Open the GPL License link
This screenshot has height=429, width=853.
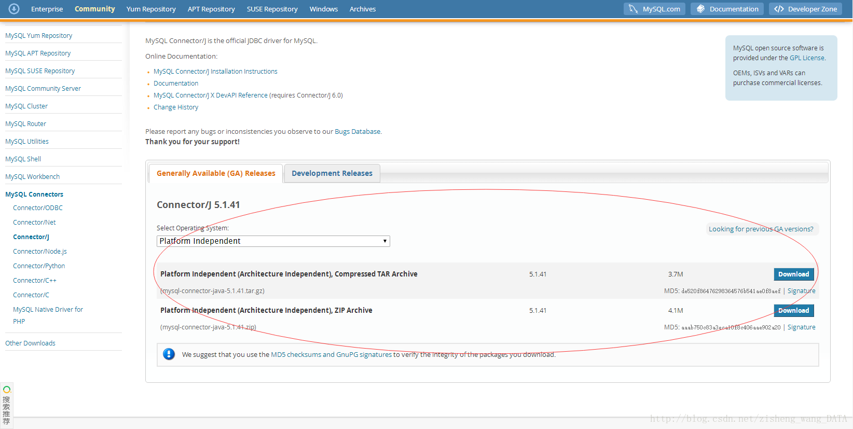click(807, 58)
